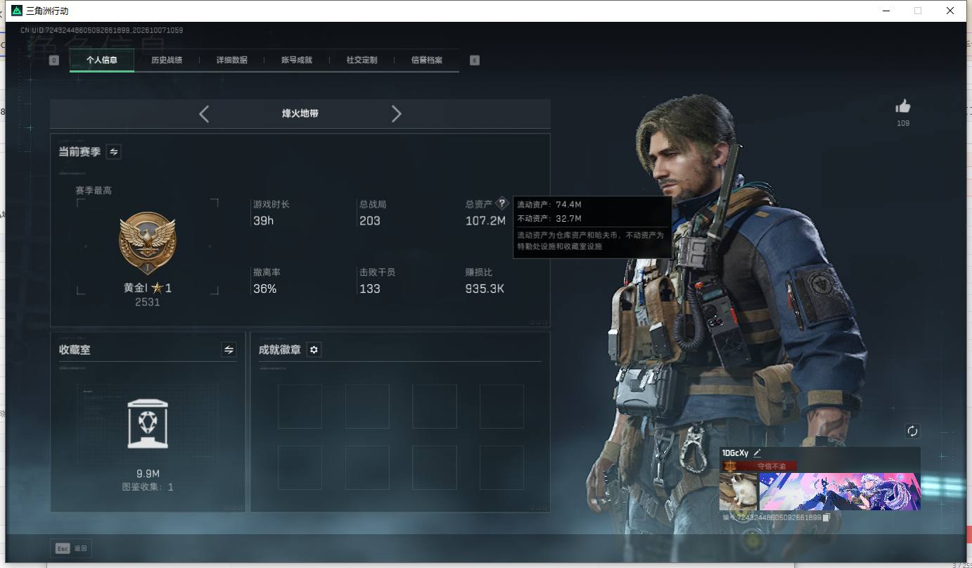Viewport: 972px width, 568px height.
Task: Click the cat avatar thumbnail
Action: coord(738,491)
